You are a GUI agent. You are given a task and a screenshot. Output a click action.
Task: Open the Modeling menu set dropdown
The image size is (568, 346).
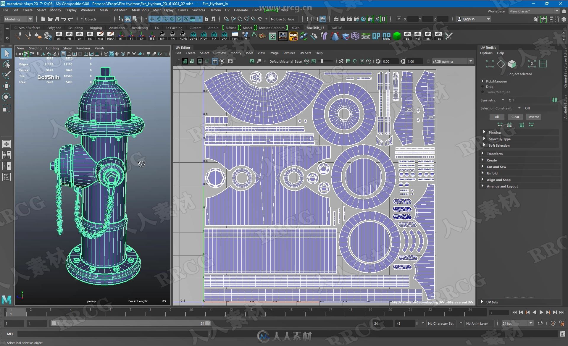point(18,19)
